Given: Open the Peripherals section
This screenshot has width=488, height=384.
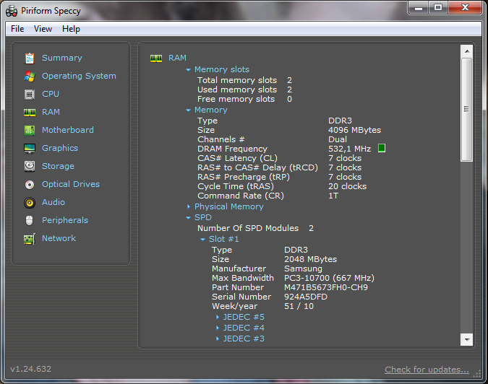Looking at the screenshot, I should tap(65, 220).
